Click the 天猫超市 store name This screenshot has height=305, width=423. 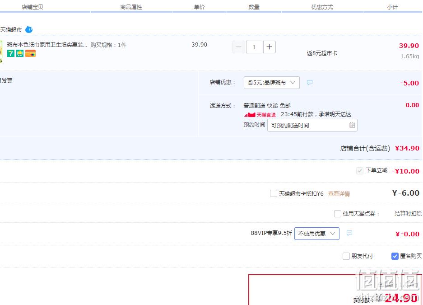(x=11, y=30)
